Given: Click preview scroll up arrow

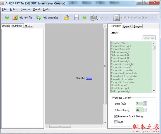Looking at the screenshot, I should click(x=105, y=26).
